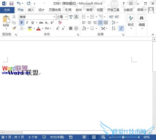The image size is (156, 140).
Task: Open the font color dropdown arrow
Action: 42,28
